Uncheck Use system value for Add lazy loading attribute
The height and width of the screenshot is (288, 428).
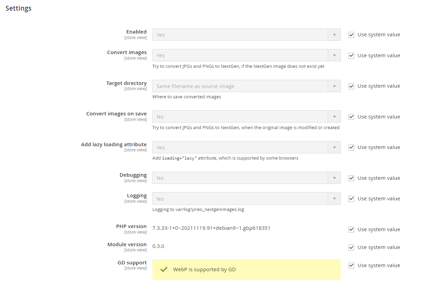click(351, 147)
